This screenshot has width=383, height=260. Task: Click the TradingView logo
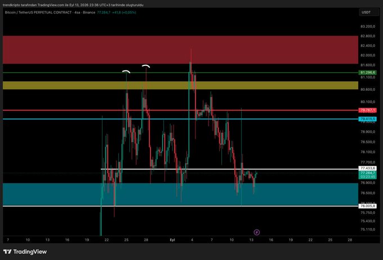point(25,252)
